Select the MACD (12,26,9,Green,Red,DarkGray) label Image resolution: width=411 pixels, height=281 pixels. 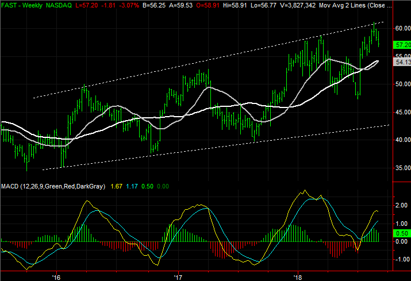[53, 186]
